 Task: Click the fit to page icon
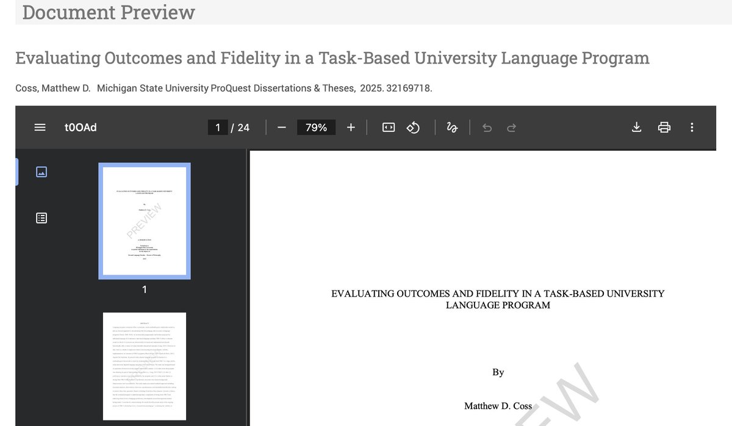pos(389,128)
